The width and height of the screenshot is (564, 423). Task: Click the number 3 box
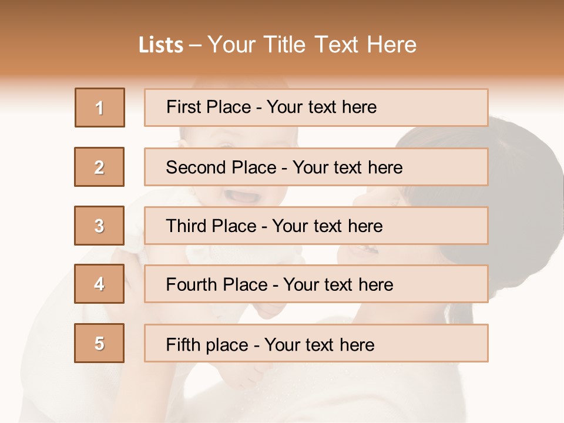(x=99, y=226)
